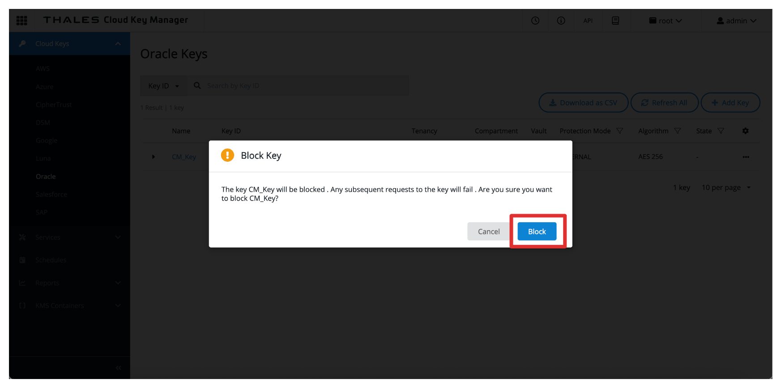Click the table settings gear icon

click(x=745, y=131)
